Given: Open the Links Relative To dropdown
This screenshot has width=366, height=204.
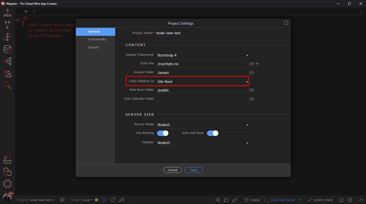Looking at the screenshot, I should click(203, 82).
